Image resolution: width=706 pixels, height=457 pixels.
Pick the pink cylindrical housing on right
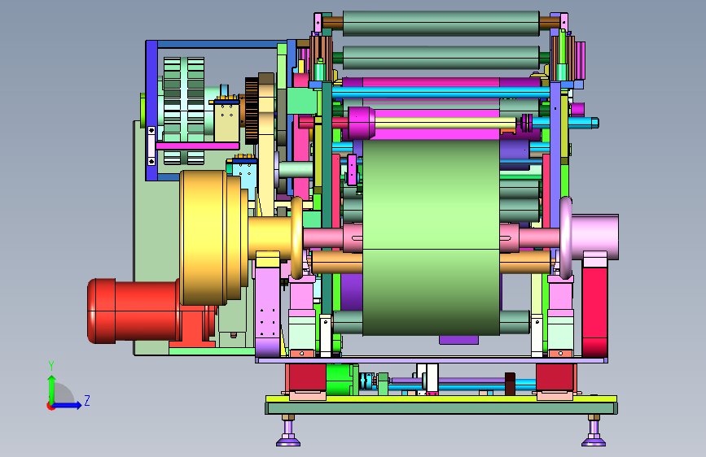pos(594,237)
